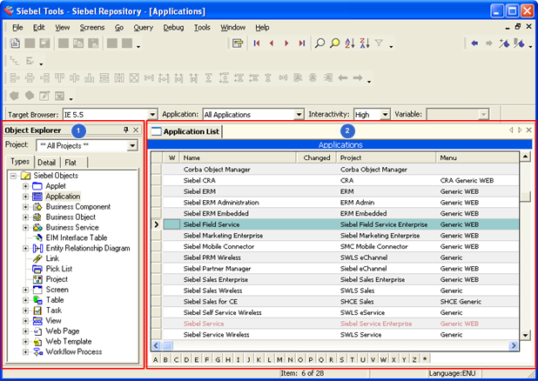
Task: Expand the Applet tree node
Action: tap(25, 186)
